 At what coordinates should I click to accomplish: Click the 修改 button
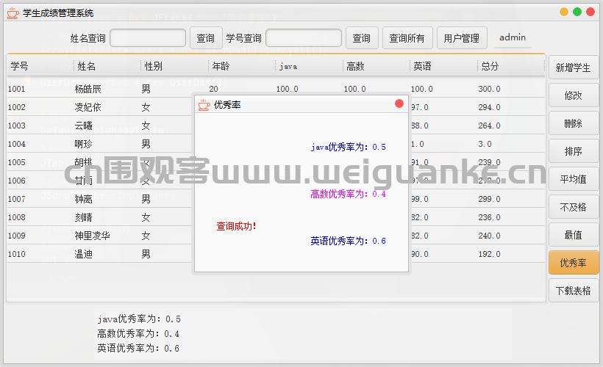[x=574, y=95]
